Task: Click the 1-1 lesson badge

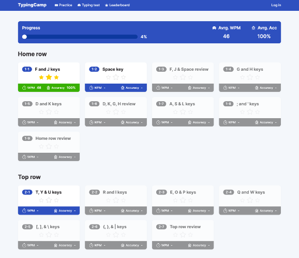Action: point(27,69)
